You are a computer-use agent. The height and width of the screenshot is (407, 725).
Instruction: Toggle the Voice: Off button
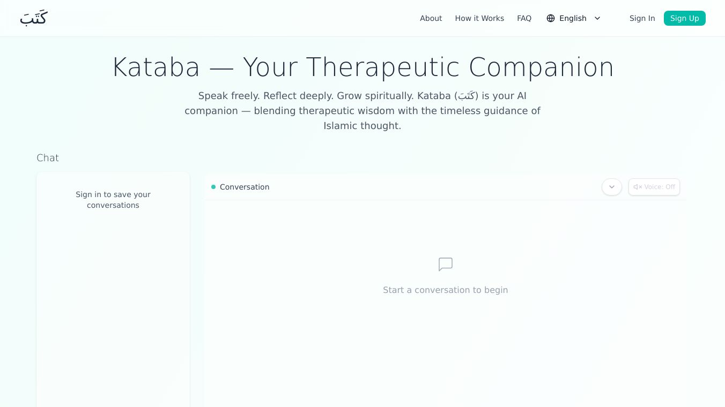654,187
